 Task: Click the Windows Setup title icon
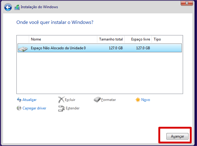pos(17,7)
